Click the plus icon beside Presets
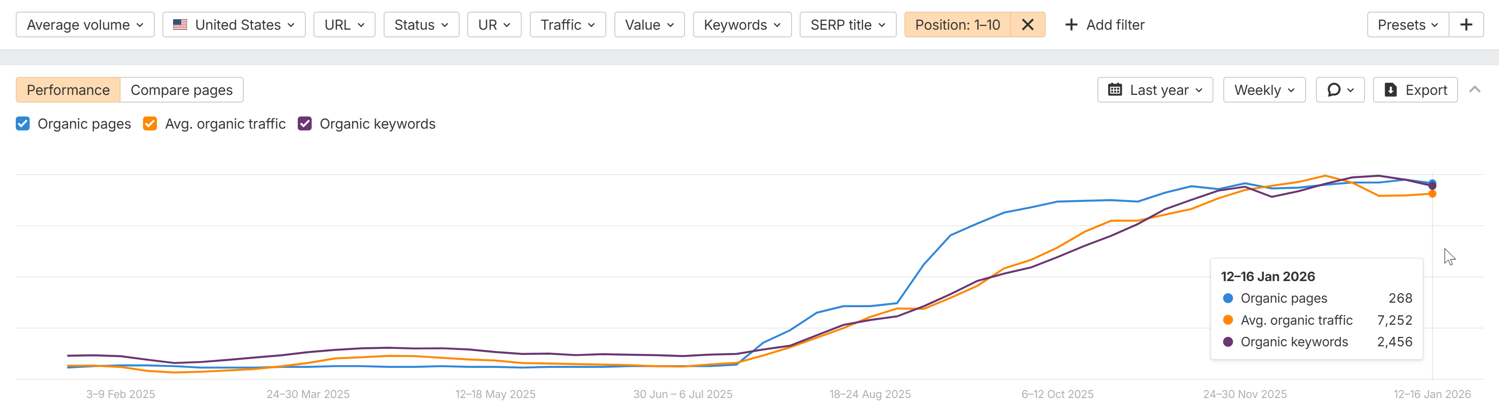 [x=1466, y=25]
